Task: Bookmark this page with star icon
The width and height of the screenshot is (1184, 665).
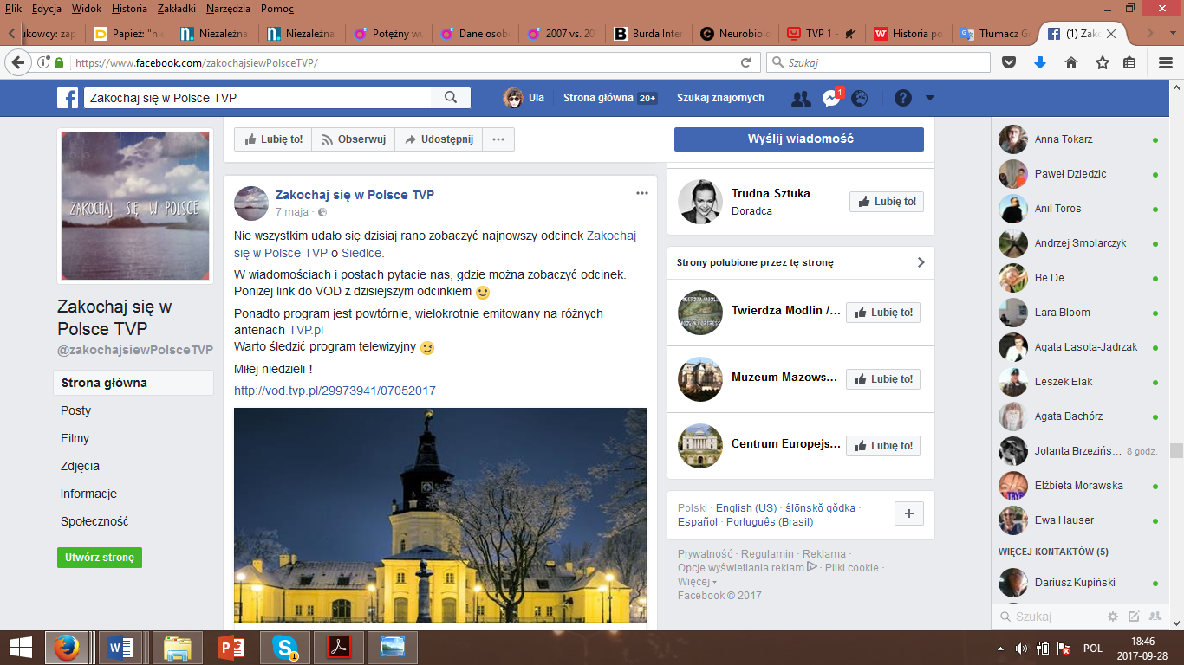Action: click(1103, 62)
